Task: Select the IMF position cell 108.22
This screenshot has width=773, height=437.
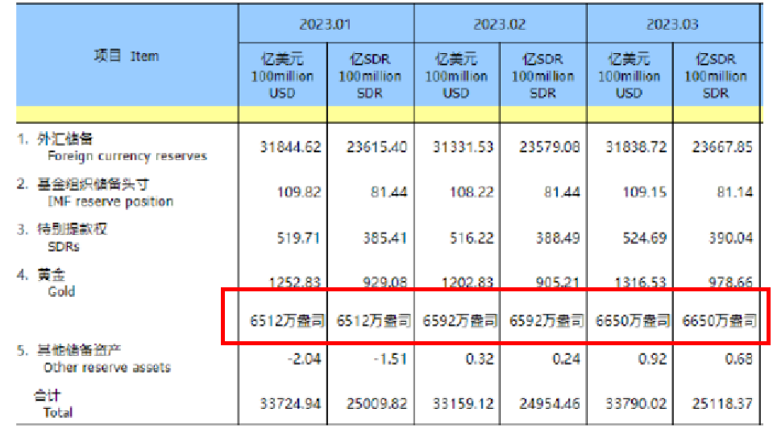Action: coord(472,192)
